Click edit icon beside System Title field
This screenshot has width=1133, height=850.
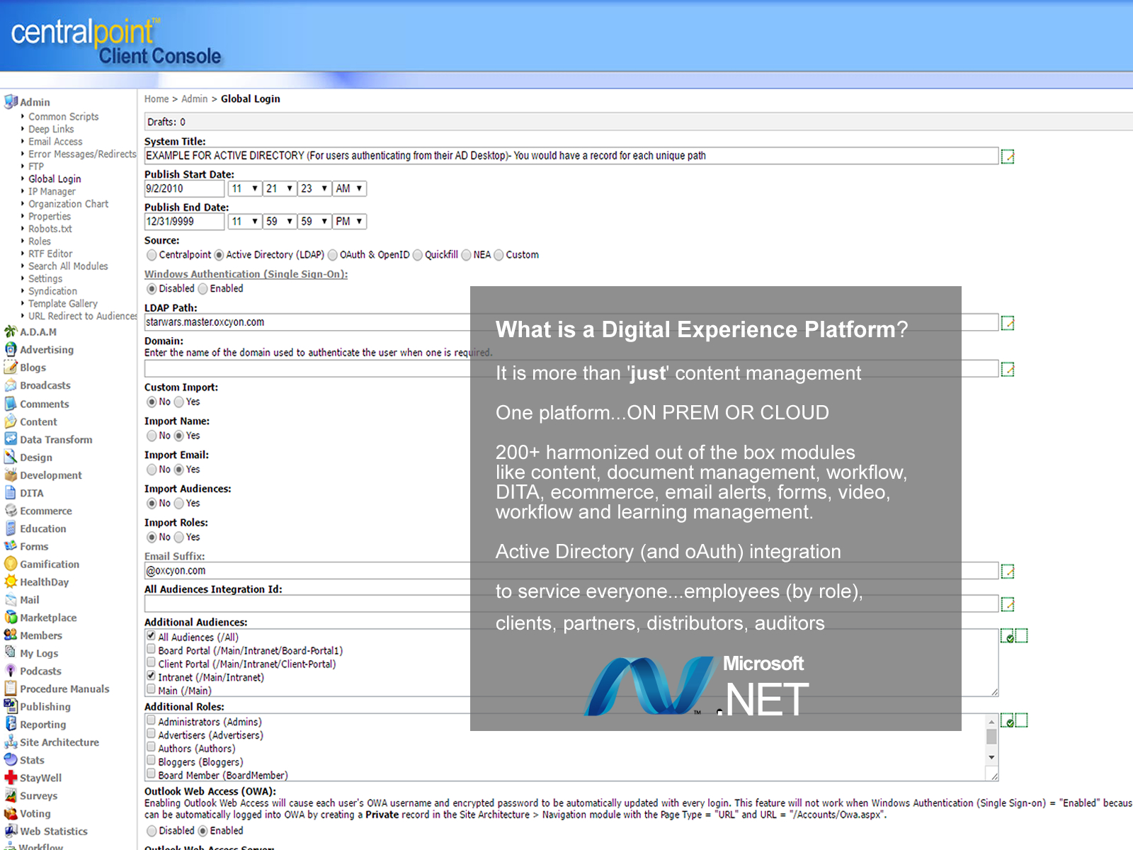[1008, 156]
